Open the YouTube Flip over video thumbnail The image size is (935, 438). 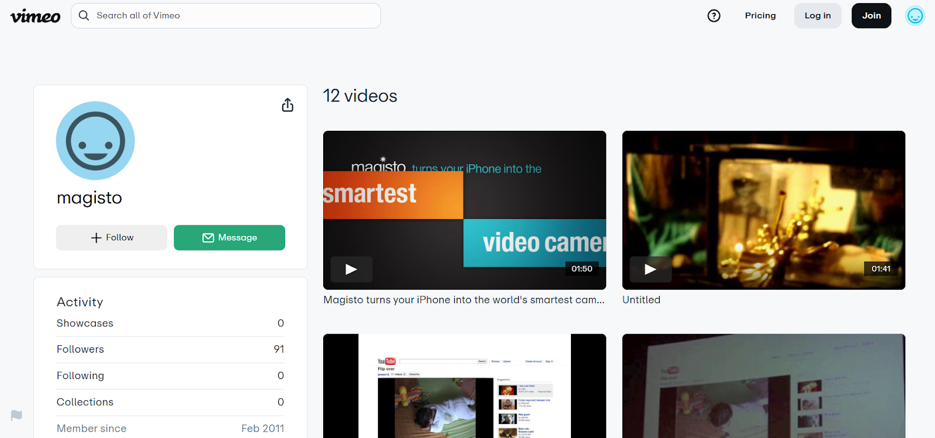(x=465, y=386)
